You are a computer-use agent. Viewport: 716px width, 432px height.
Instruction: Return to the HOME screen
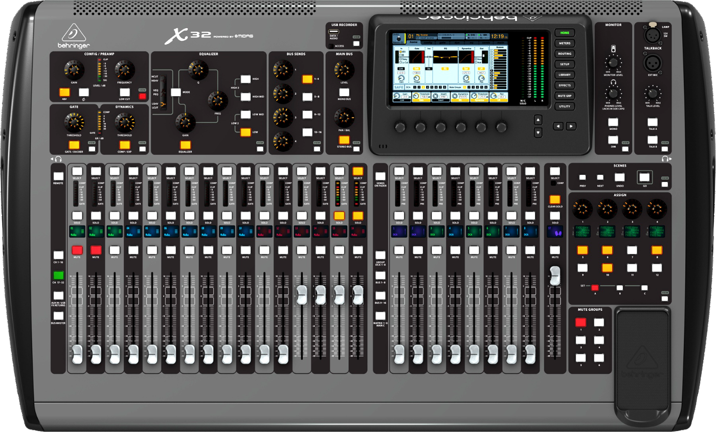[x=565, y=33]
